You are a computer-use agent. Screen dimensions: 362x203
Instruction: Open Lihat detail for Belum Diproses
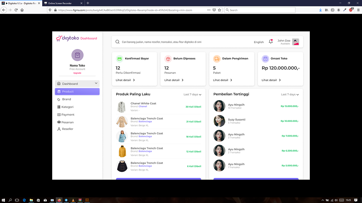coord(174,80)
